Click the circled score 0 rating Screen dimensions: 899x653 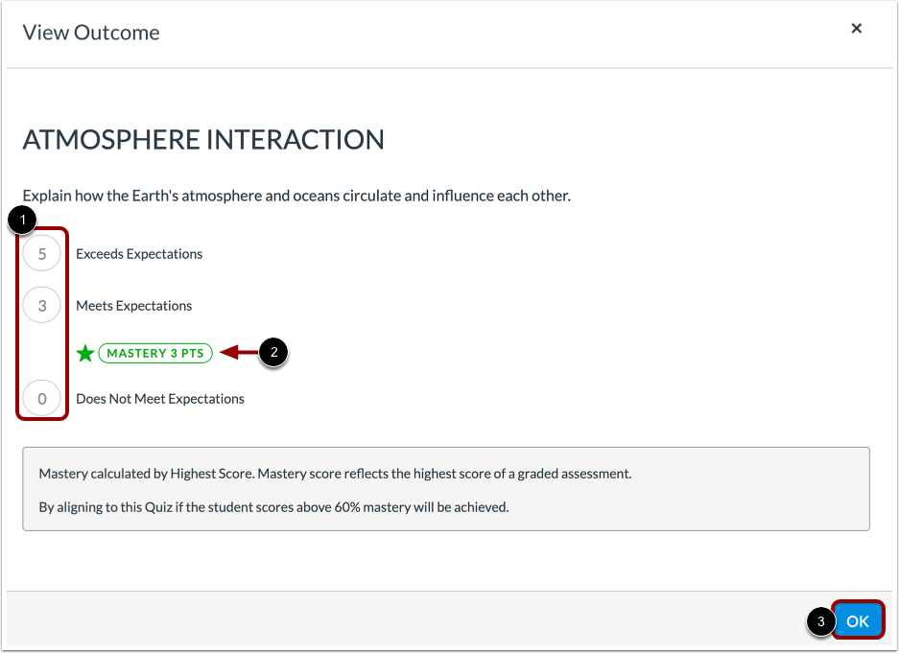[41, 398]
